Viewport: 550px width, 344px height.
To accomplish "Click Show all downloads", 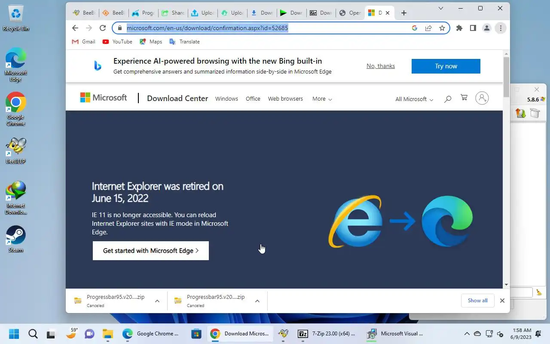I will 478,301.
